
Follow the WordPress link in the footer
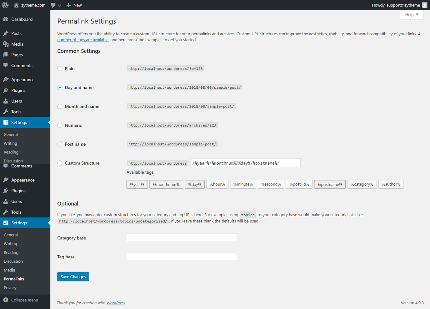coord(116,303)
